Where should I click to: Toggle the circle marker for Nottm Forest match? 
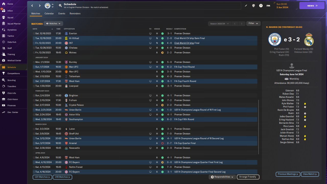pos(34,167)
